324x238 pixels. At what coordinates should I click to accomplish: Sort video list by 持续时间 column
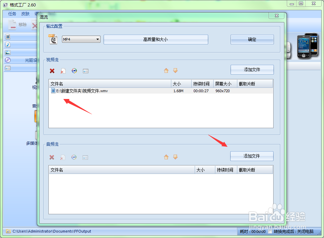[x=202, y=84]
